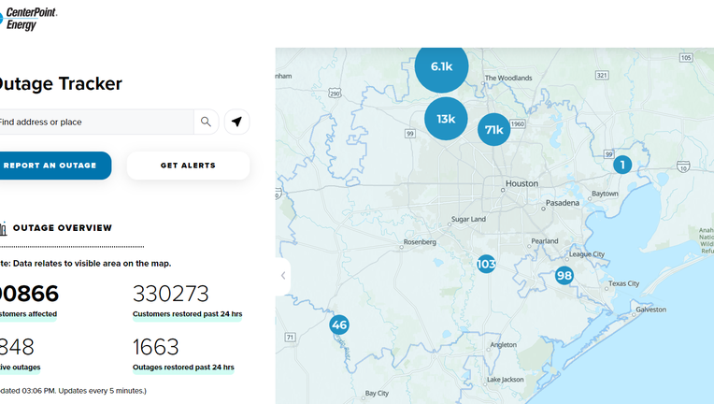Click Customers restored past 24 hrs label

coord(187,314)
